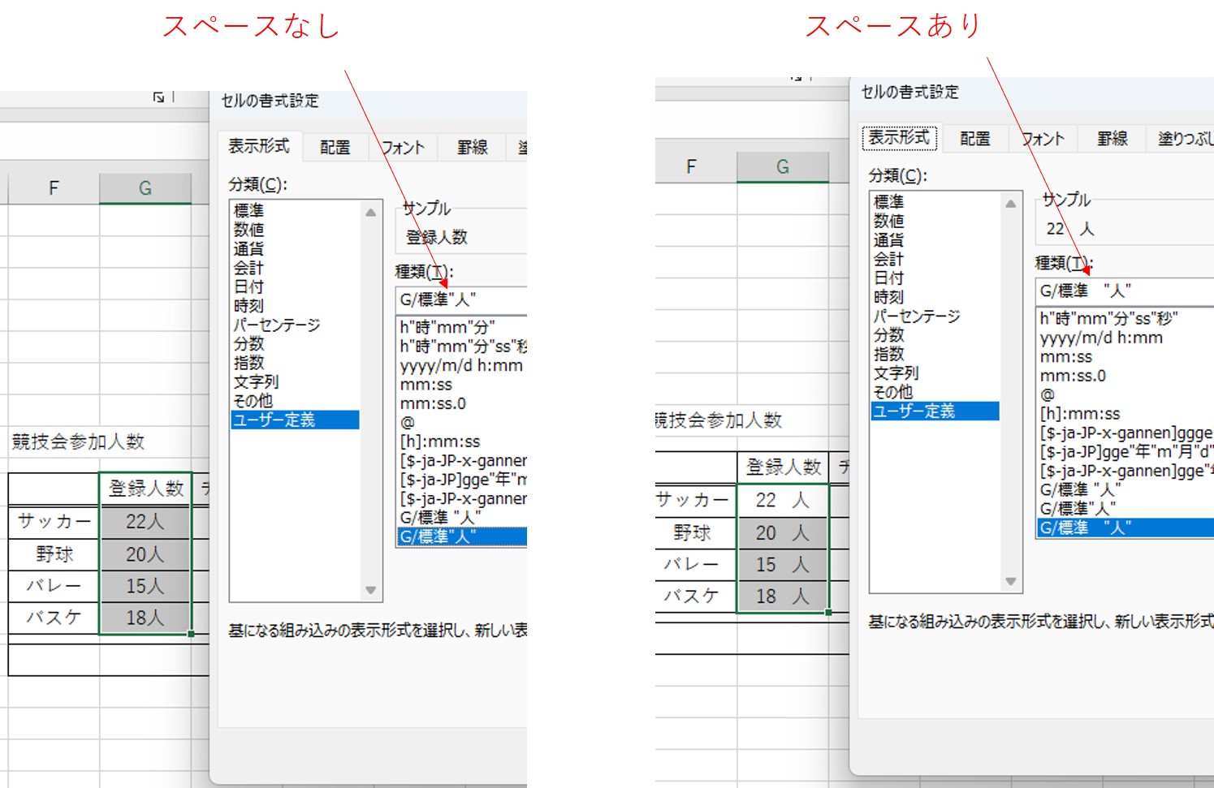Select the h"時"mm"分" format entry
This screenshot has width=1214, height=788.
(x=447, y=327)
